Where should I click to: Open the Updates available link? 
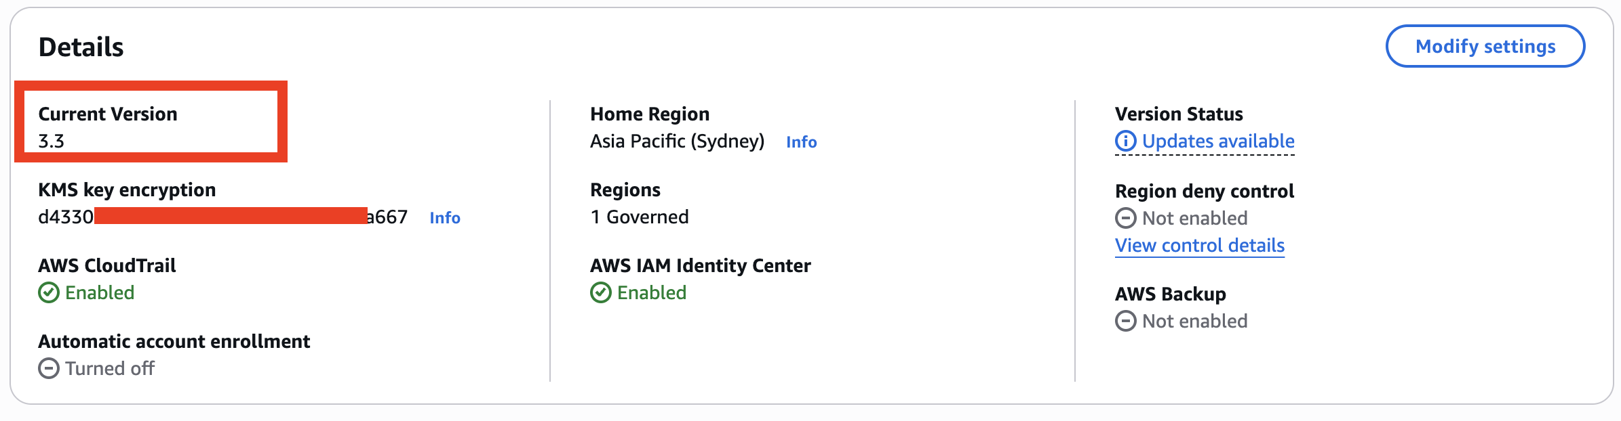click(x=1217, y=141)
